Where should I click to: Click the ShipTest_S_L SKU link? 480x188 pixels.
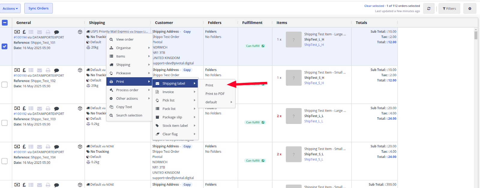[x=313, y=159]
